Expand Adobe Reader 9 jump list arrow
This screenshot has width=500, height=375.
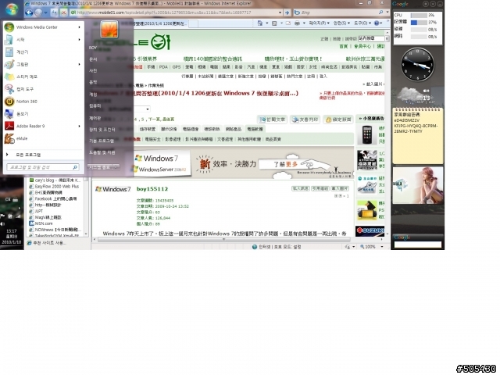pos(79,126)
